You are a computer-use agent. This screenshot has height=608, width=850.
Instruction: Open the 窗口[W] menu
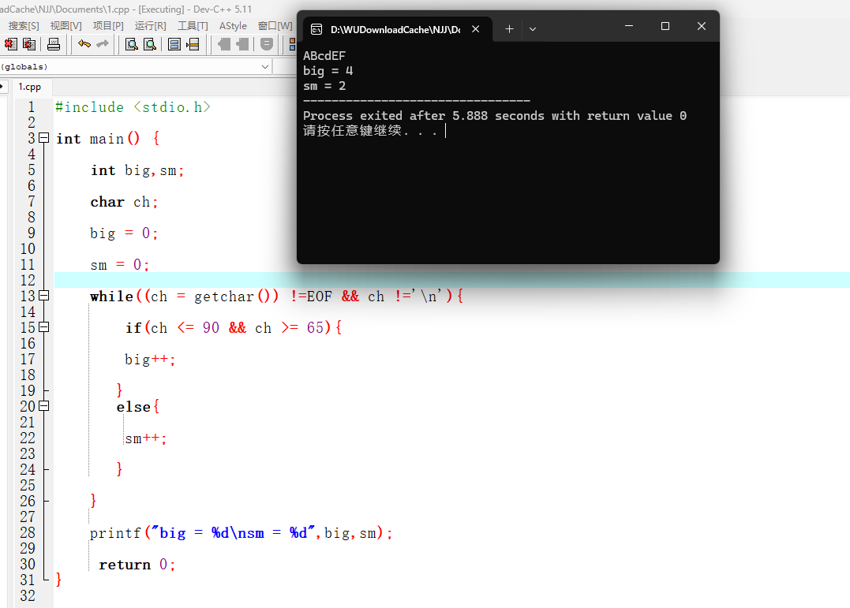pos(275,25)
